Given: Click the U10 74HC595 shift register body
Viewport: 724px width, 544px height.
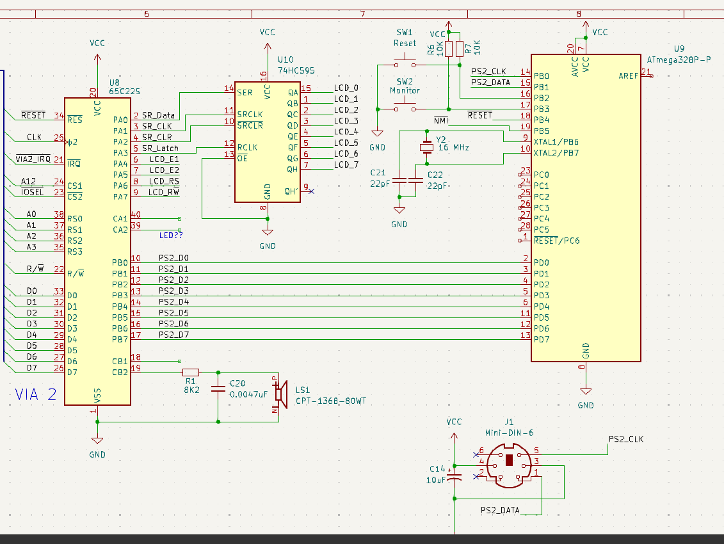Looking at the screenshot, I should click(x=268, y=142).
